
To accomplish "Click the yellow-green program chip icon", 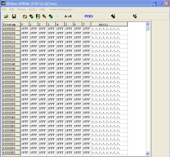I will 44,16.
